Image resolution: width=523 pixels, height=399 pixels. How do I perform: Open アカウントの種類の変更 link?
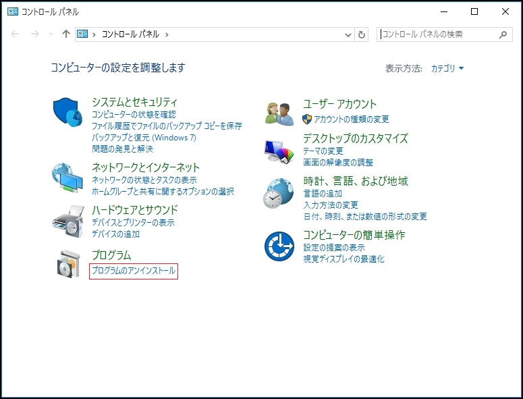[351, 119]
